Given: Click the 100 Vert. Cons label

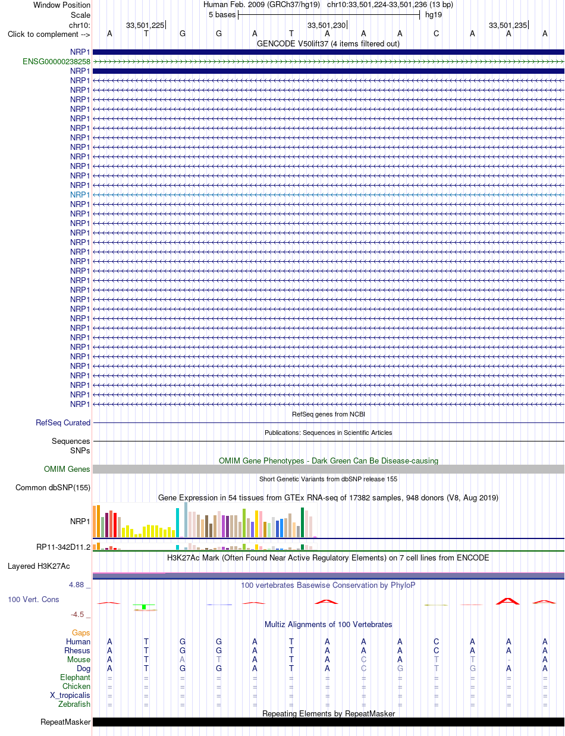Looking at the screenshot, I should (x=33, y=599).
